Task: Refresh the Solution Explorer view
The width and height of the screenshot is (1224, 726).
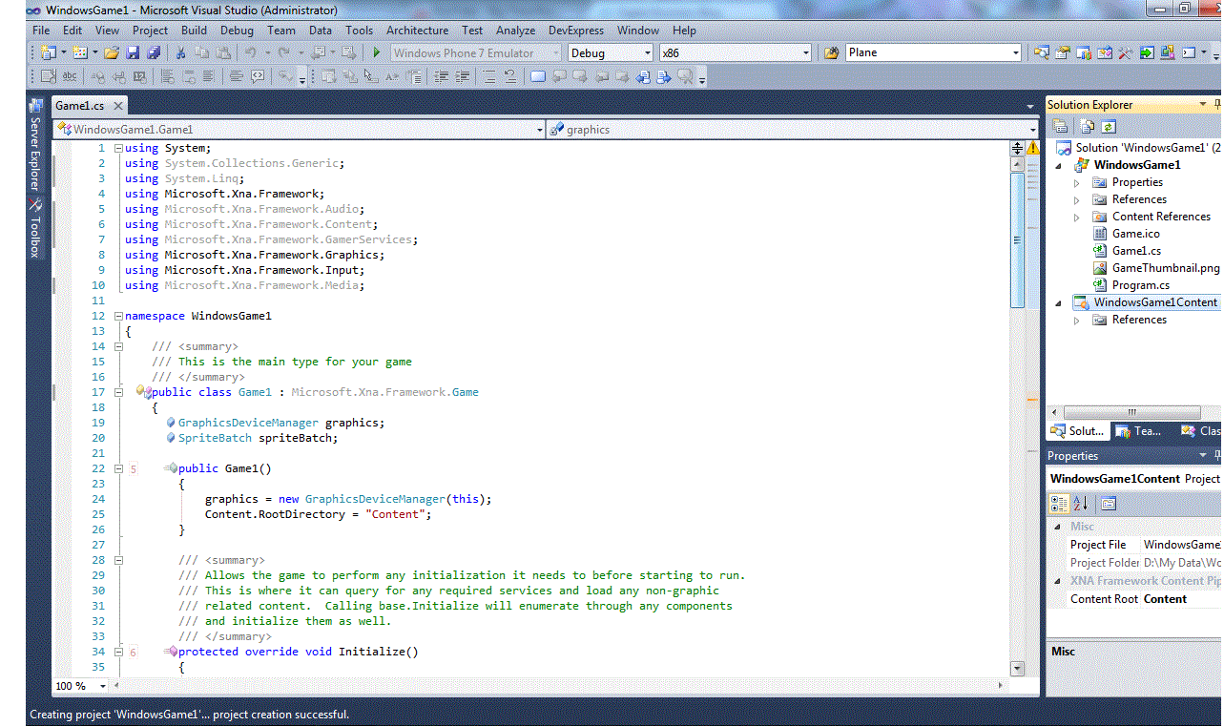Action: click(1109, 126)
